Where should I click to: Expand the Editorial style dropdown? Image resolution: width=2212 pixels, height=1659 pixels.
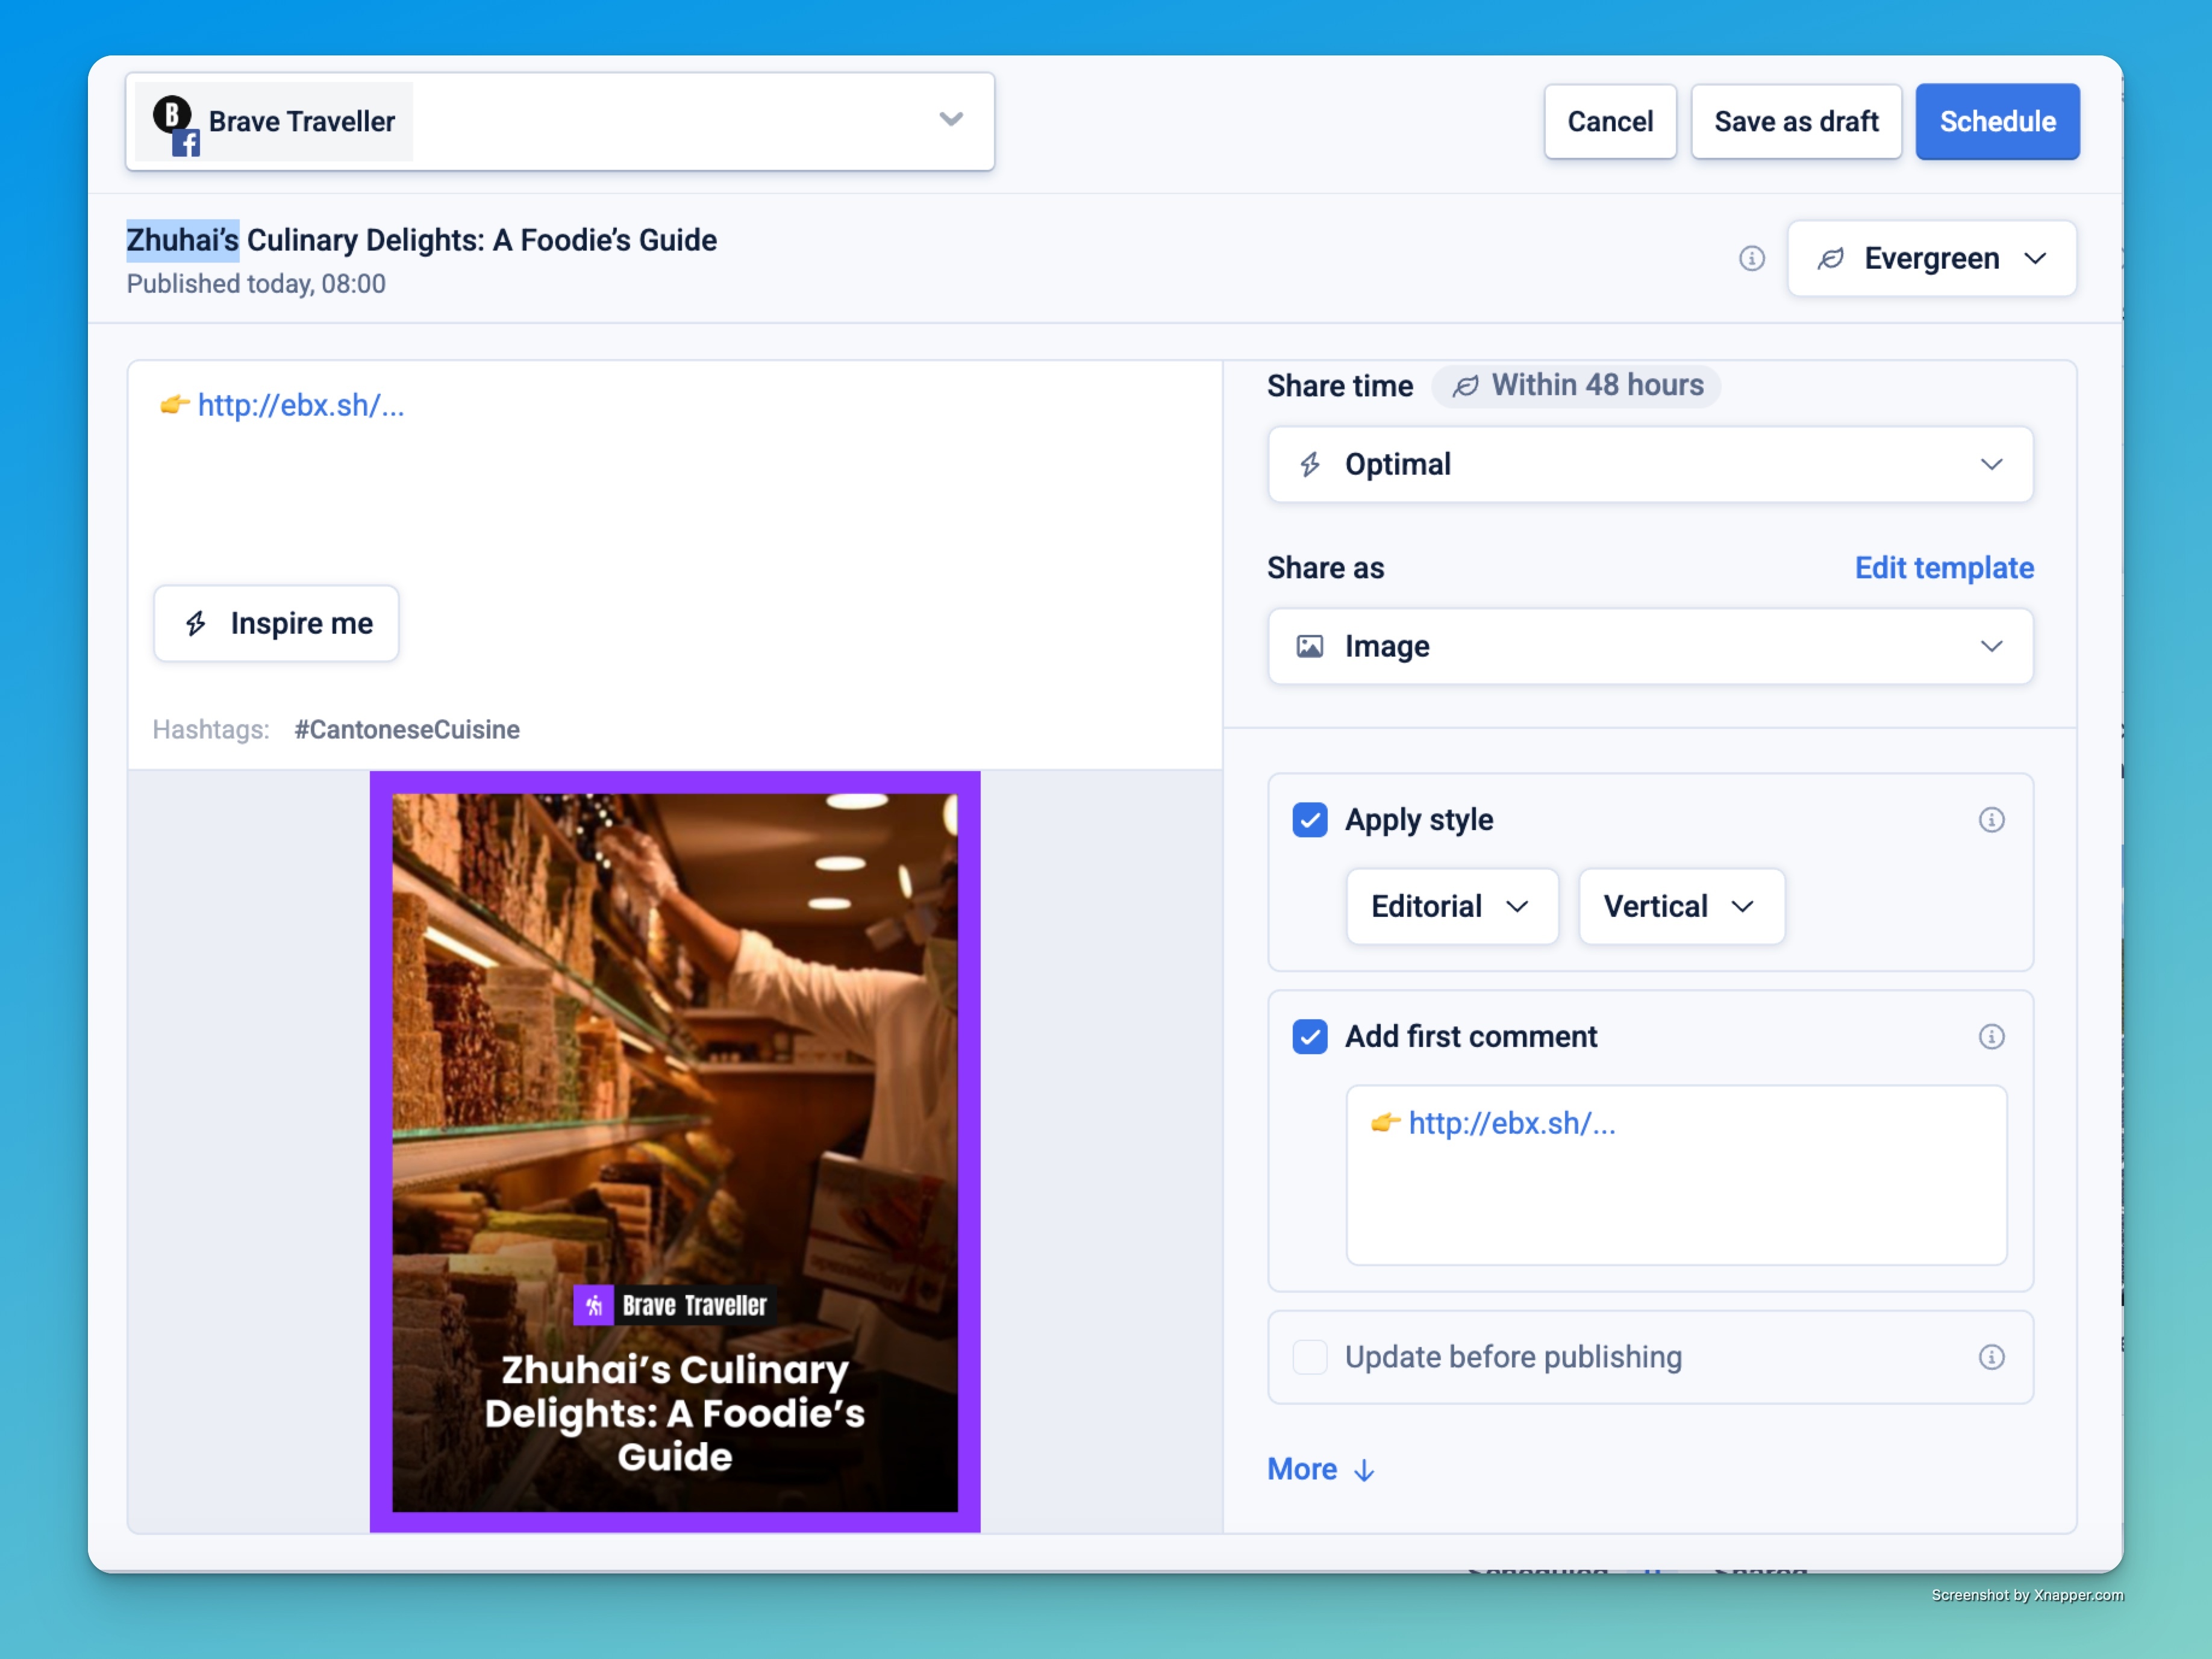point(1451,907)
